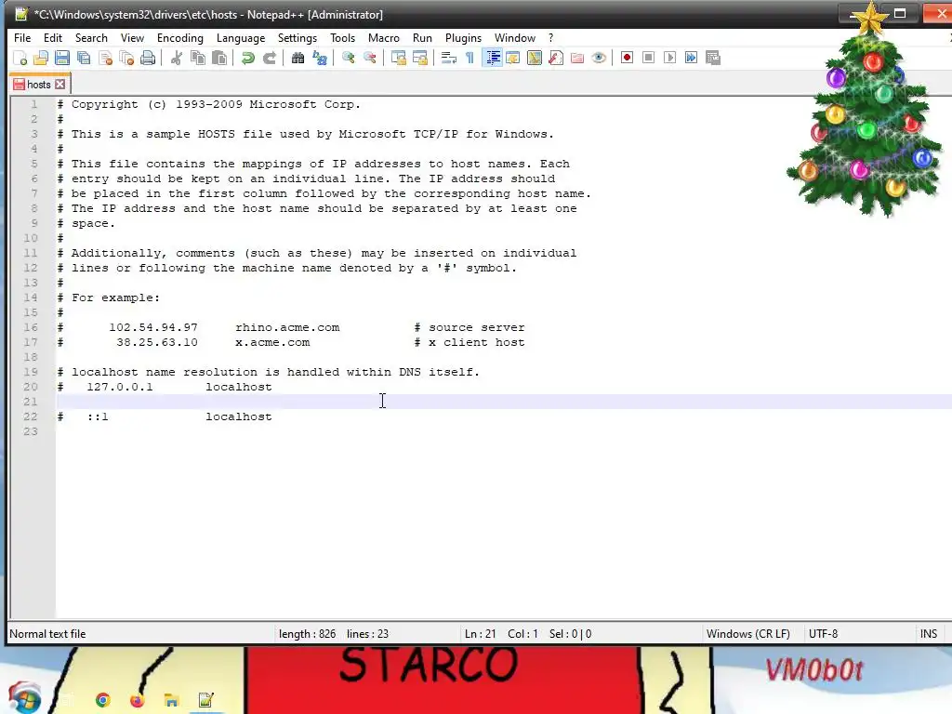The height and width of the screenshot is (714, 952).
Task: Save the hosts file via toolbar
Action: (62, 58)
